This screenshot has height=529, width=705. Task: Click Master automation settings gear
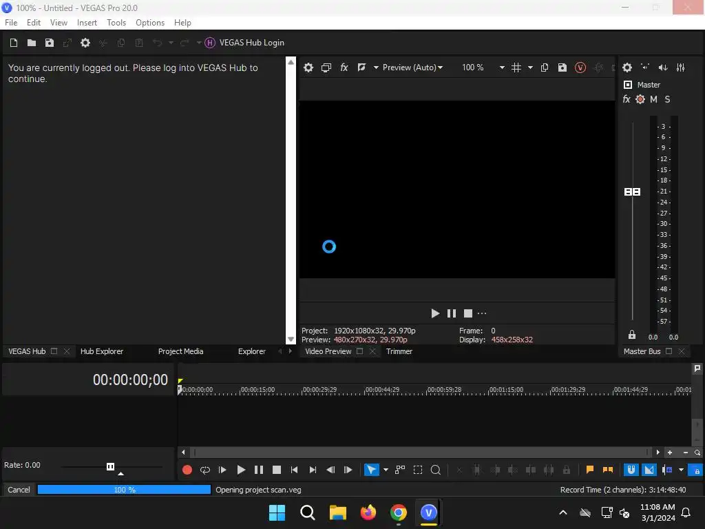pos(640,99)
